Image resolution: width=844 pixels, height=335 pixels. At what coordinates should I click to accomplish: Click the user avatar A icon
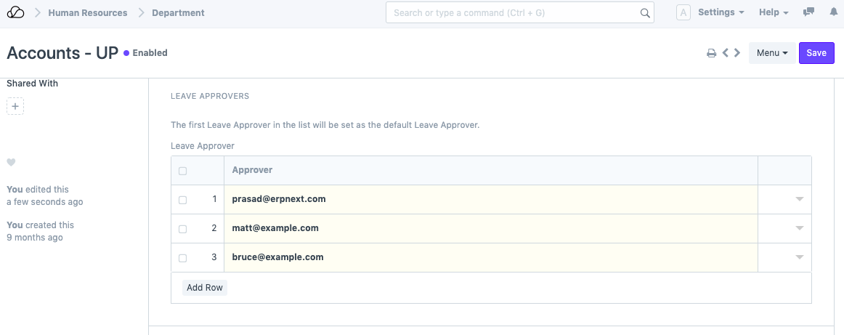(683, 12)
